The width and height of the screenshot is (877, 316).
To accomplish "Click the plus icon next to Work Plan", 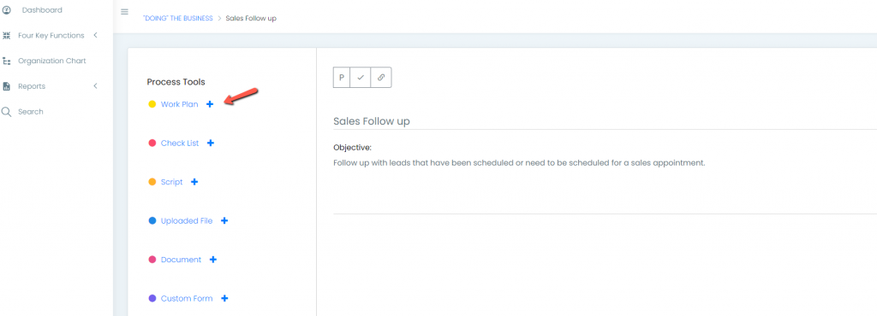I will click(x=210, y=104).
